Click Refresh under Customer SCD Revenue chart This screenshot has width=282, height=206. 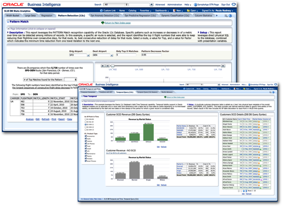point(164,147)
